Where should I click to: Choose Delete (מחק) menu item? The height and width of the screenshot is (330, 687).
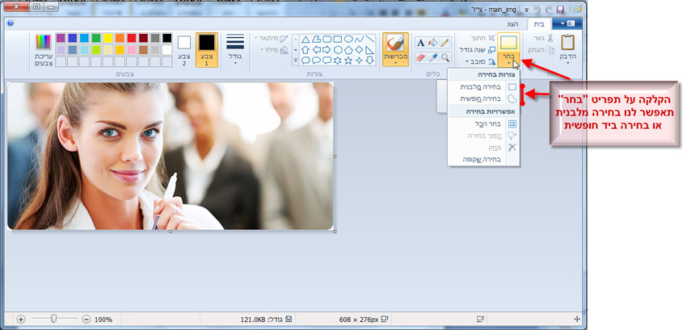(x=483, y=148)
